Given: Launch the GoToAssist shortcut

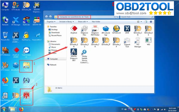Looking at the screenshot, I should point(116,30).
